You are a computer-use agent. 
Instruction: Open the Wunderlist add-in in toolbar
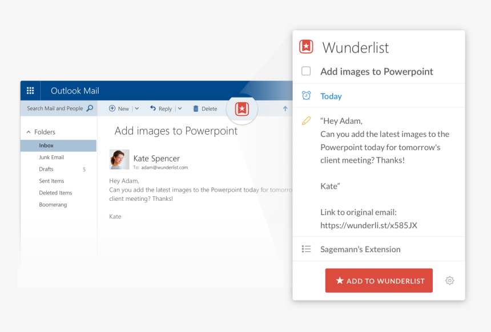(x=242, y=109)
